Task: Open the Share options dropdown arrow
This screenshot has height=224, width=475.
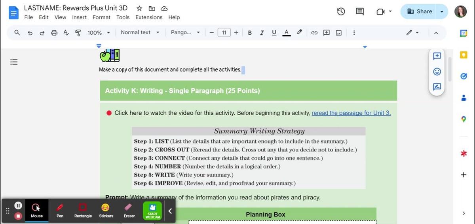Action: click(x=442, y=11)
